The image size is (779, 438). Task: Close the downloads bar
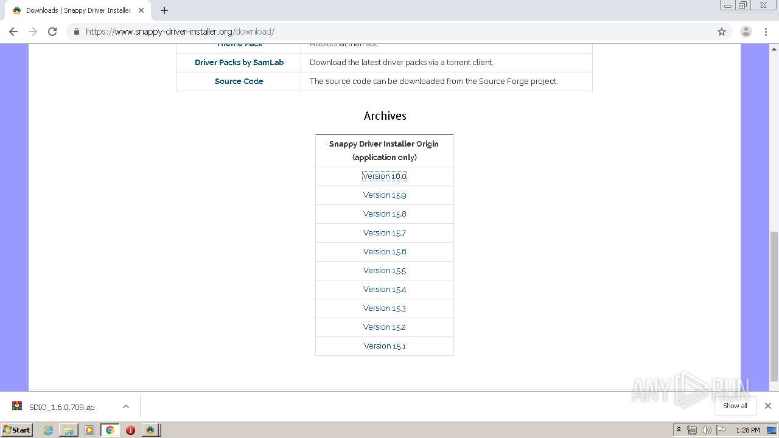(x=768, y=406)
